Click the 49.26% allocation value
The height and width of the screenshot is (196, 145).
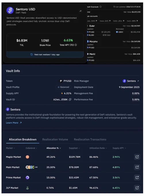[51, 157]
